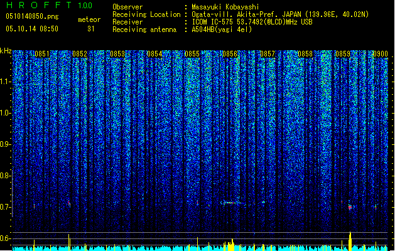The height and width of the screenshot is (251, 395).
Task: Click the 0856 time marker
Action: click(230, 54)
